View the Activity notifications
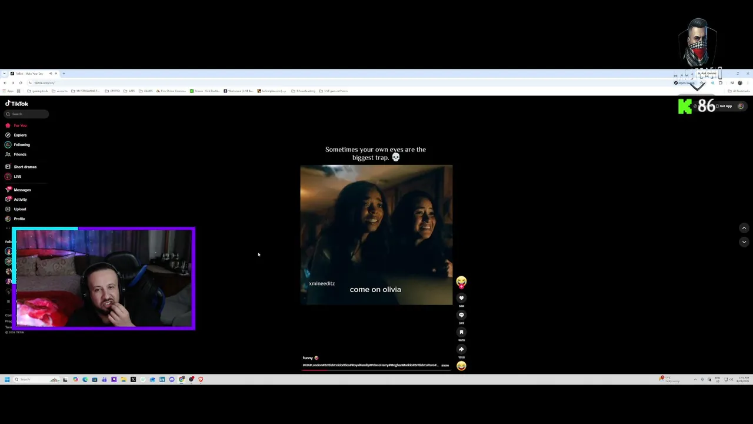Viewport: 753px width, 424px height. [16, 200]
